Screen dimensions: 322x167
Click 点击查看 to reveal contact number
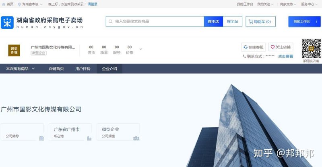[286, 56]
